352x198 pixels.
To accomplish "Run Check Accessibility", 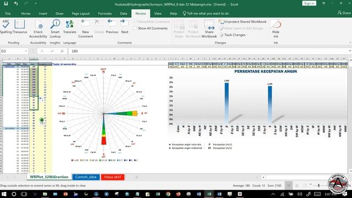I will (x=38, y=29).
